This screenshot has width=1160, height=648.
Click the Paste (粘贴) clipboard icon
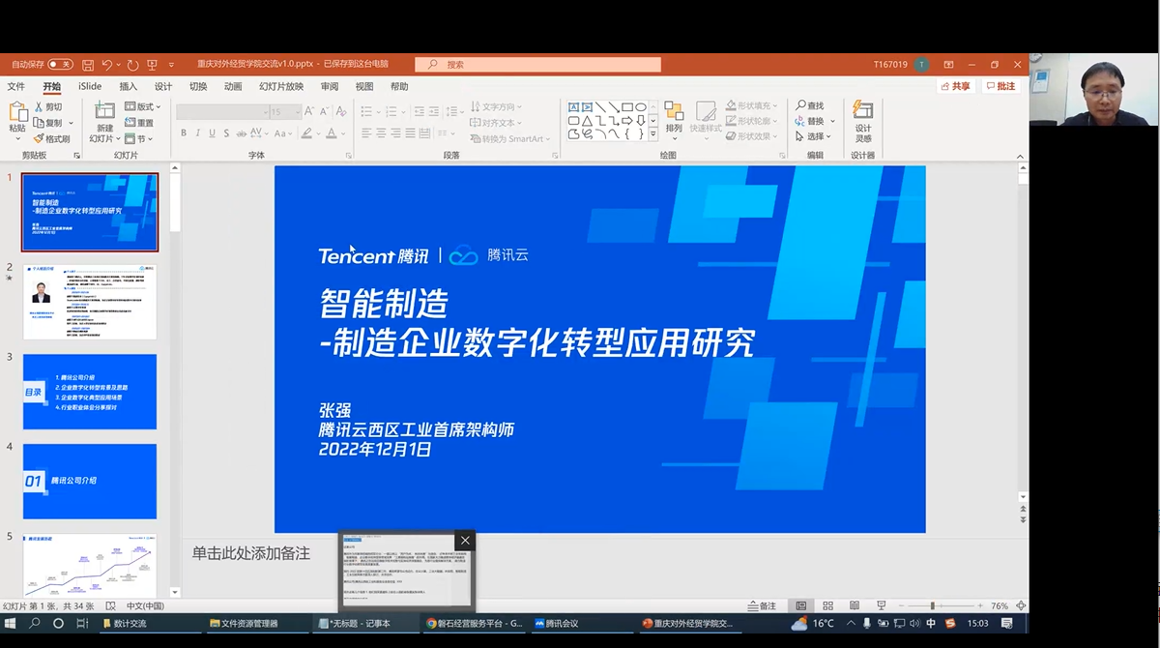[17, 110]
